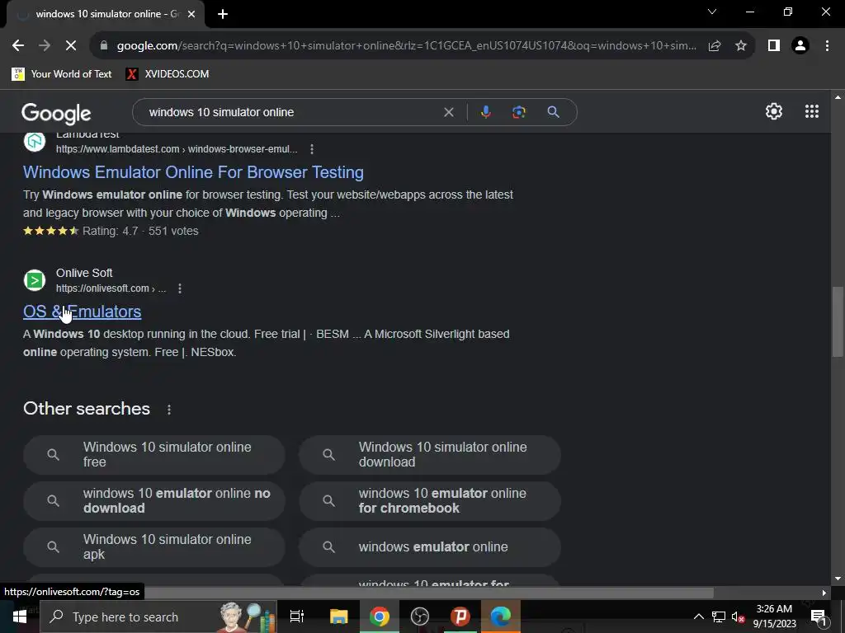Go back to the previous page

(x=18, y=46)
